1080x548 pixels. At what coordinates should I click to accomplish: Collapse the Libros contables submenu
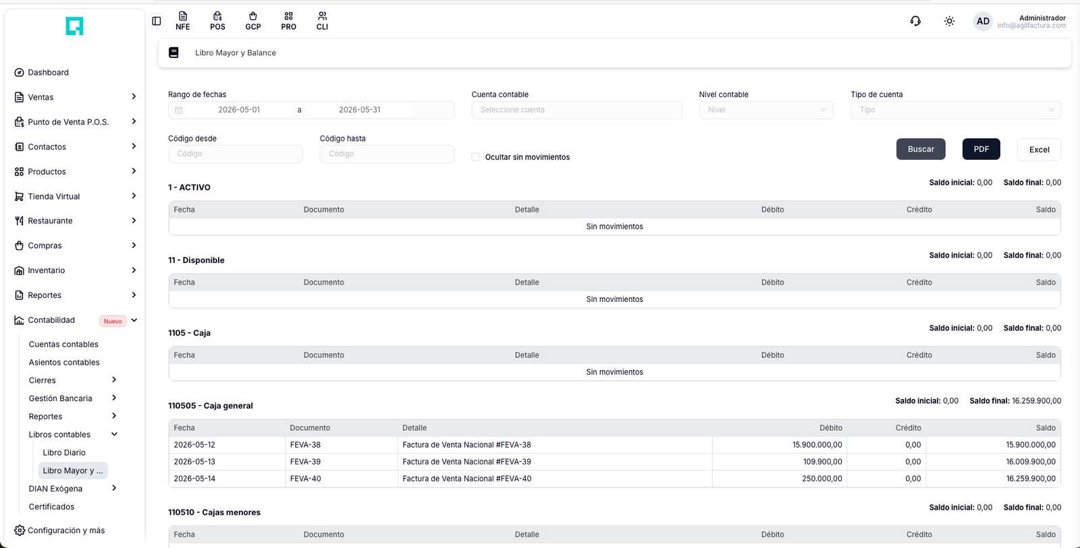click(x=114, y=434)
